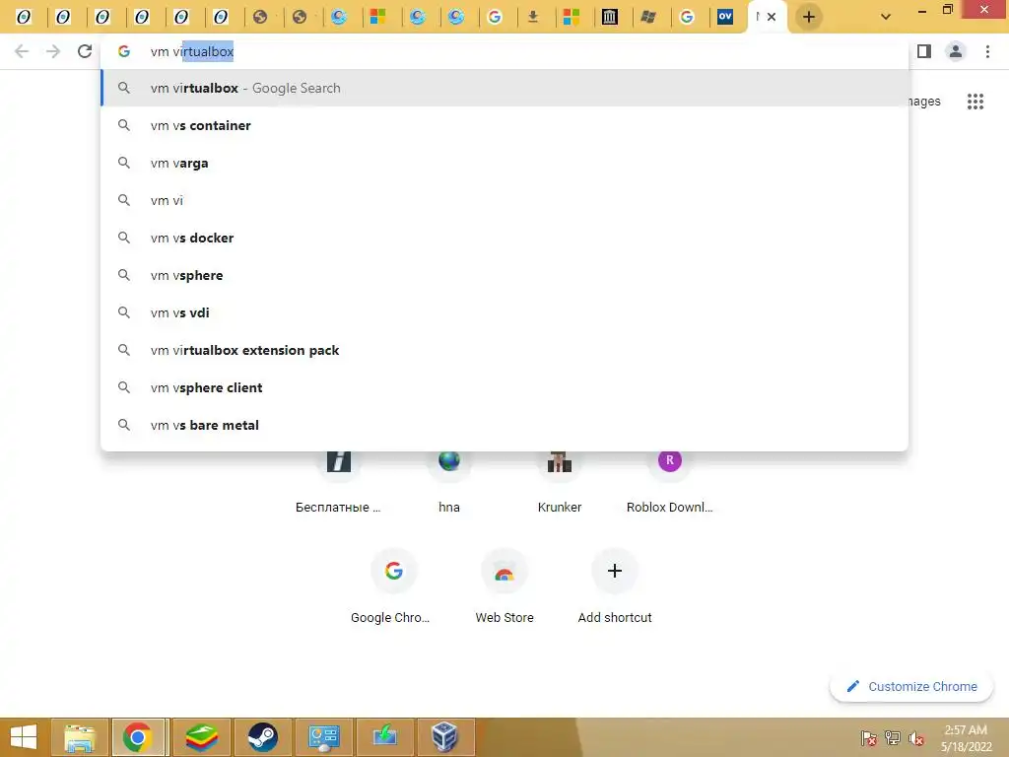Viewport: 1009px width, 757px height.
Task: Switch to the tab with Windows flag favicon
Action: 648,17
